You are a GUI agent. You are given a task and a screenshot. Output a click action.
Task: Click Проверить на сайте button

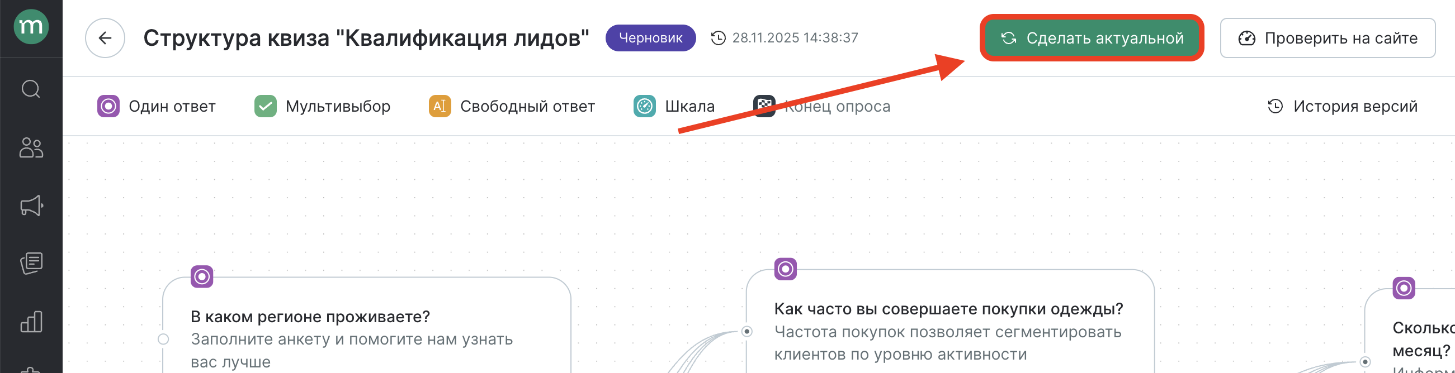[1328, 38]
